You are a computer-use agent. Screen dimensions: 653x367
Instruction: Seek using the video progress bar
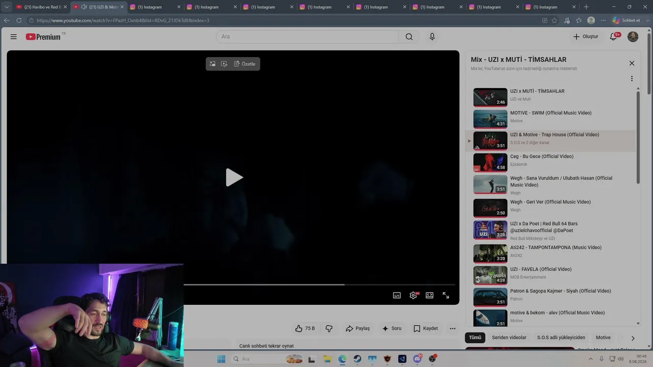[319, 284]
